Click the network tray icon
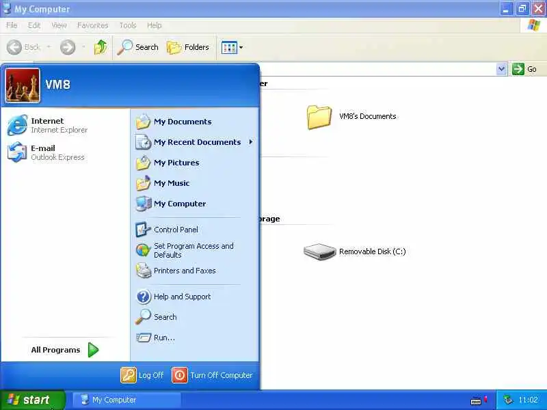The image size is (547, 410). 508,400
